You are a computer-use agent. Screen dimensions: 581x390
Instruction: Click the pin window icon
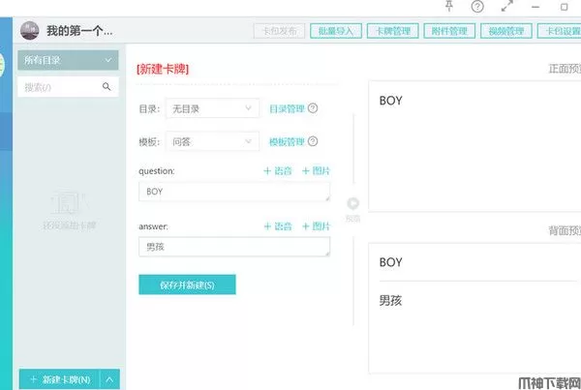(x=447, y=7)
